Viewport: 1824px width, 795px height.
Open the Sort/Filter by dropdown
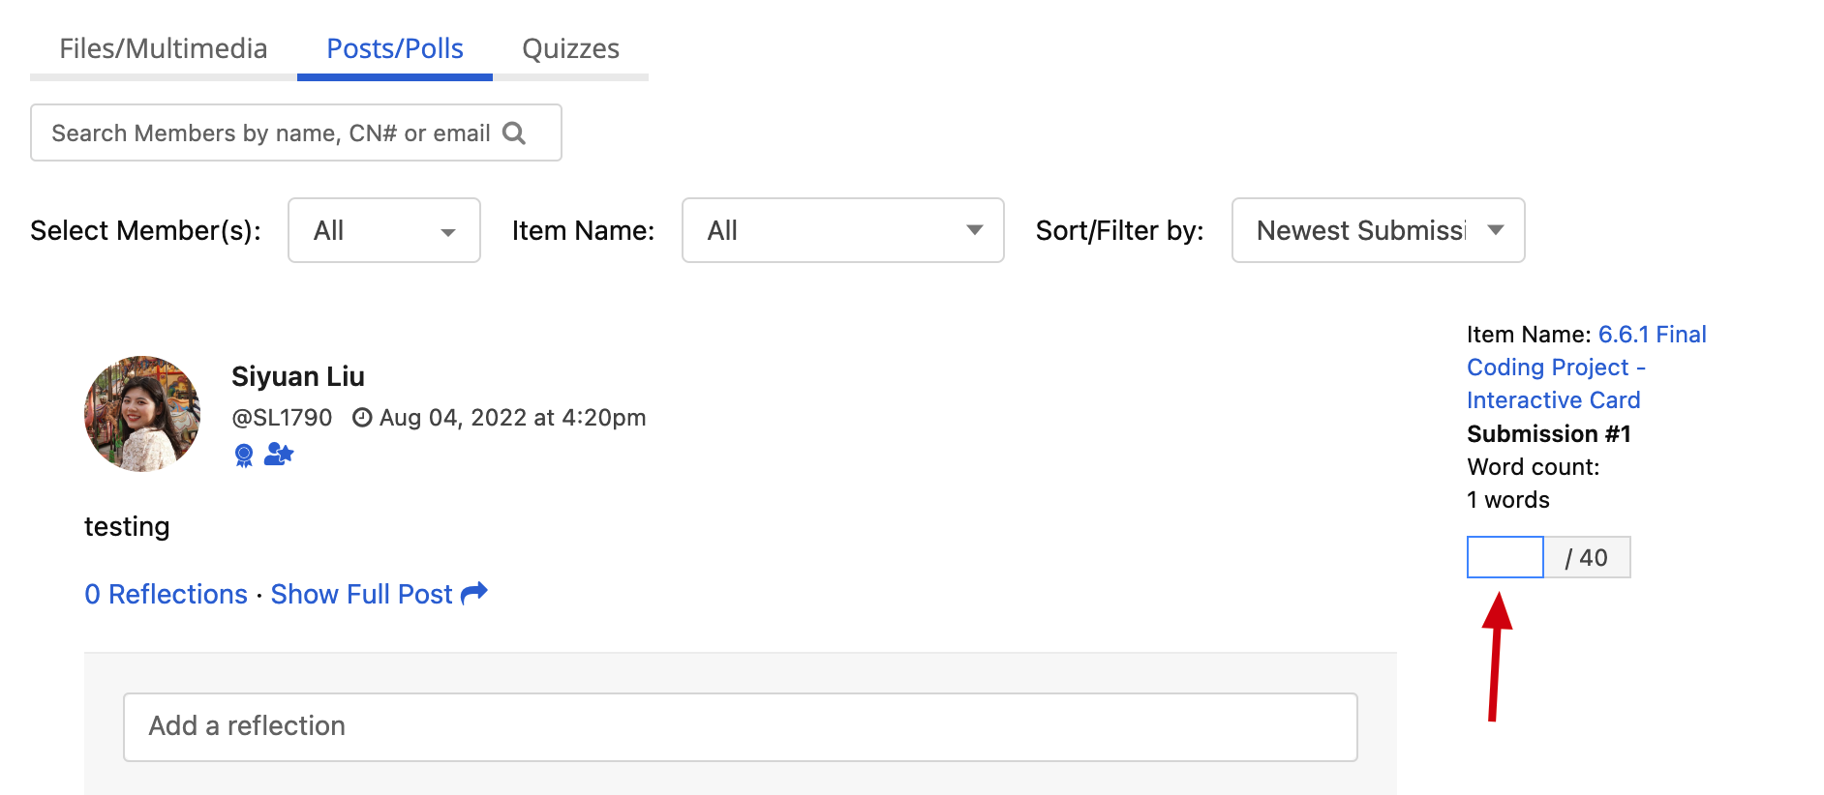pos(1379,230)
